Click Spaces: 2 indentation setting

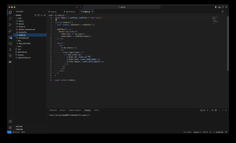pos(197,132)
